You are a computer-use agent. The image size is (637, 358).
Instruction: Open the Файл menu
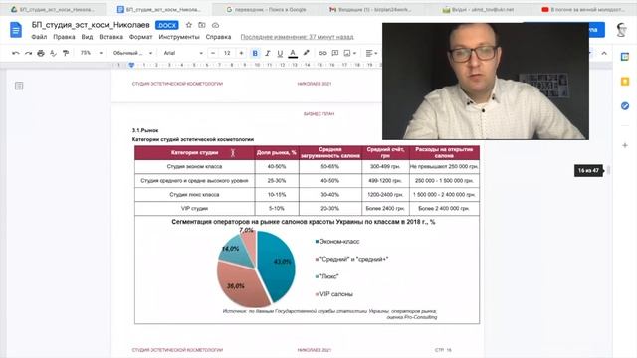(39, 37)
